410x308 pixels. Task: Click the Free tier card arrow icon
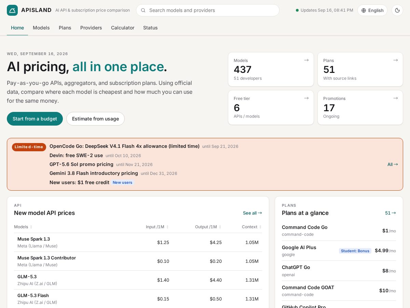pyautogui.click(x=306, y=98)
